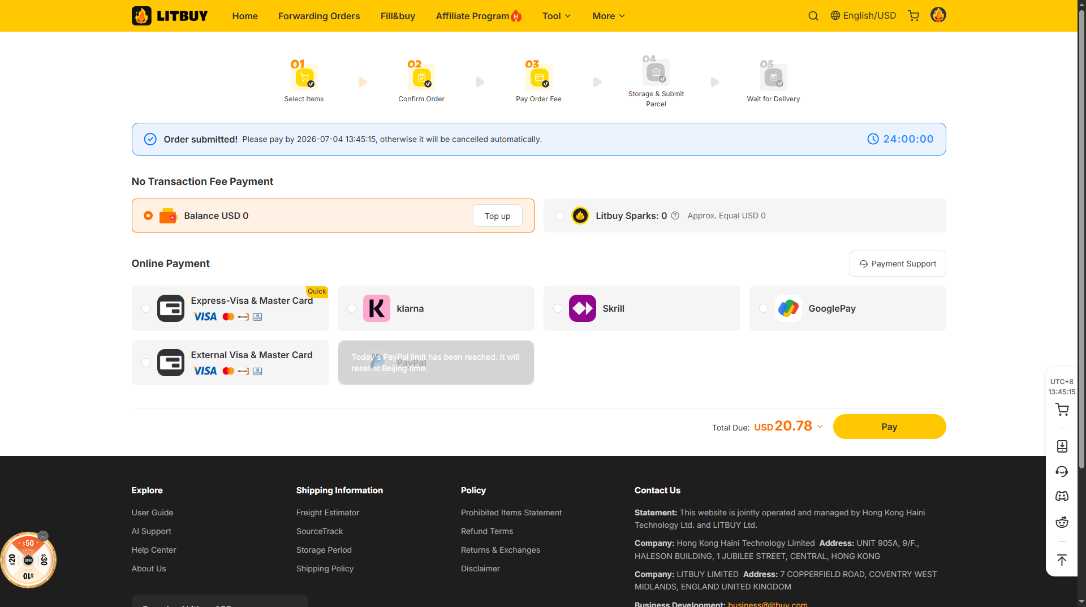
Task: Open the Discord icon in side panel
Action: pos(1062,496)
